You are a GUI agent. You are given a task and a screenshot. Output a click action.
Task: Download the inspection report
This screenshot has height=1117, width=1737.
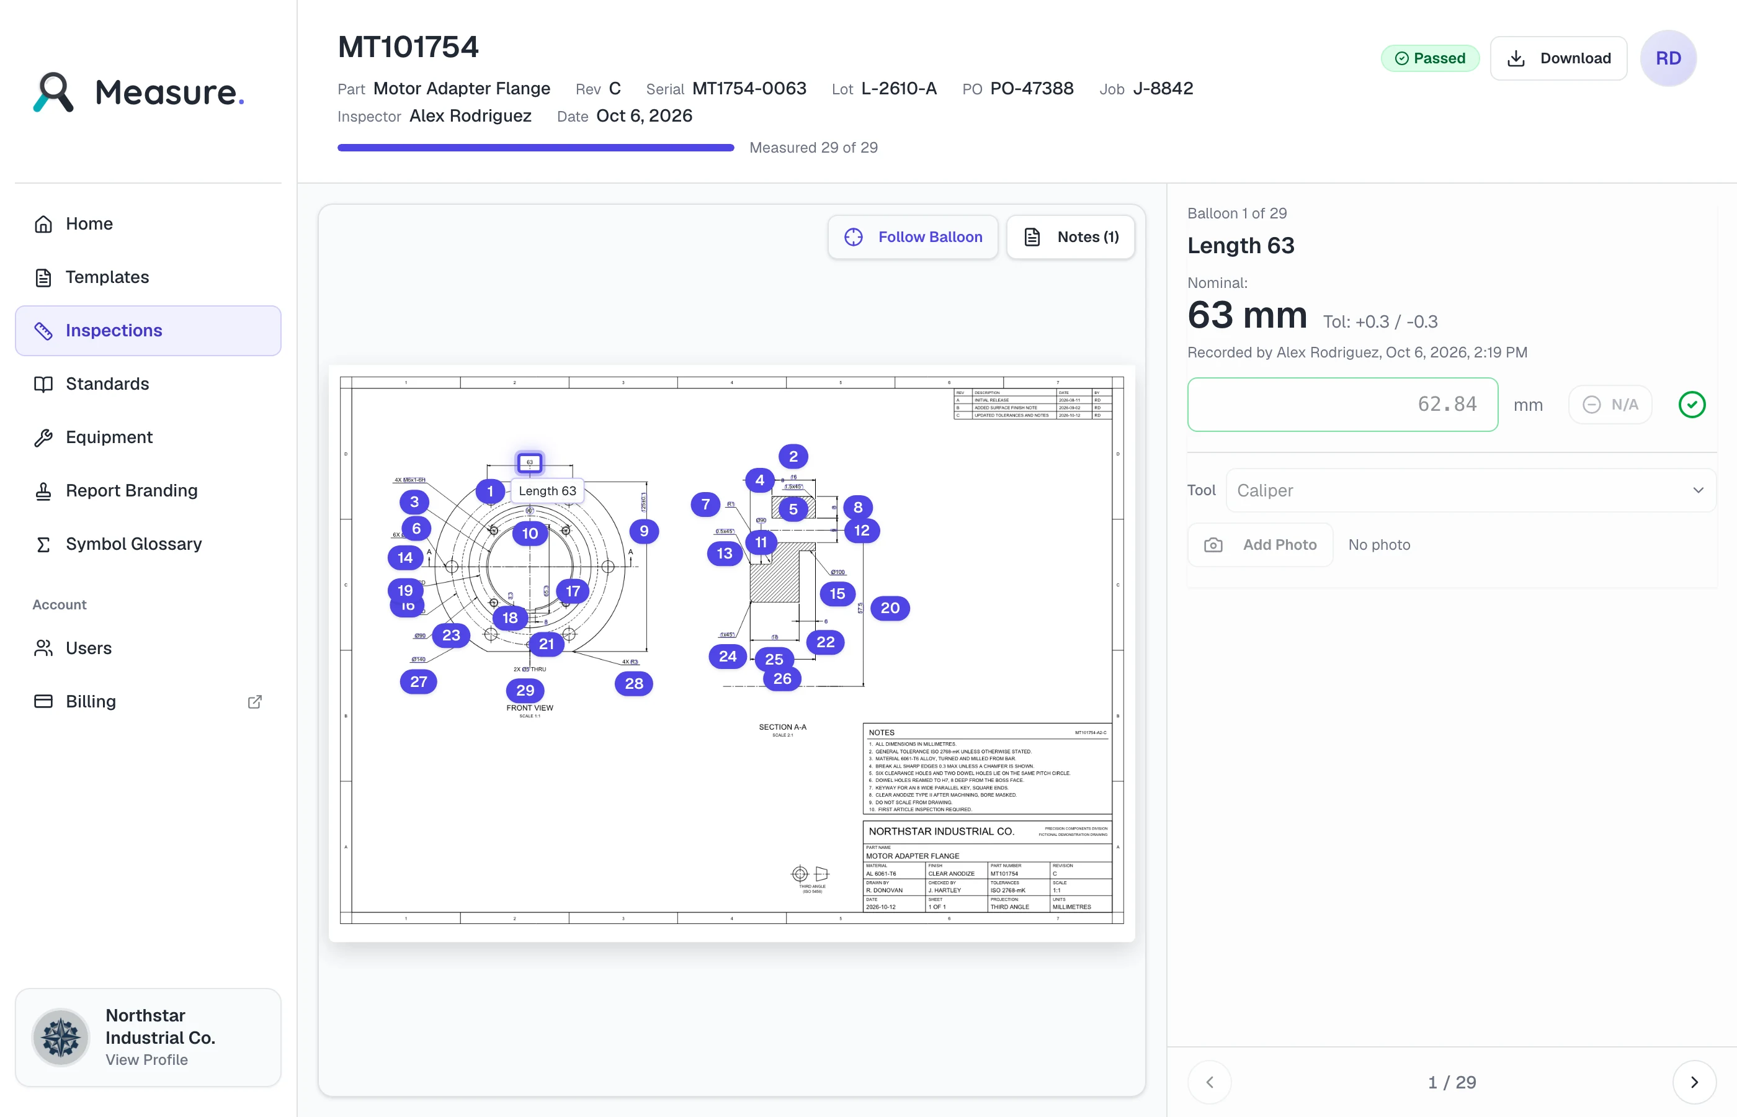1558,58
